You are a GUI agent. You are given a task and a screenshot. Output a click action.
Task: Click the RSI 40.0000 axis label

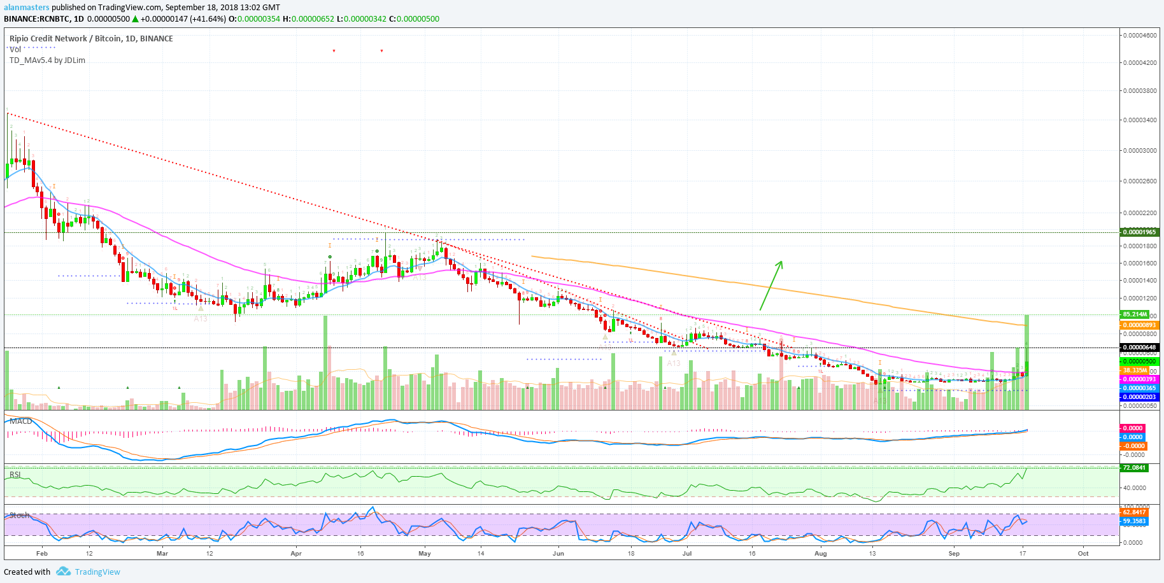1135,488
